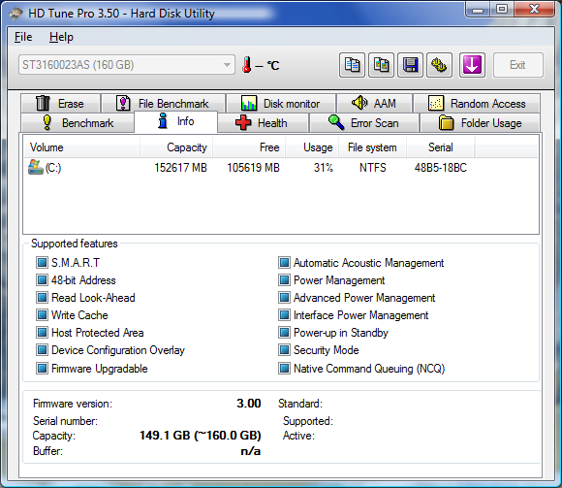Open the AAM tab
Viewport: 562px width, 488px height.
(x=375, y=104)
